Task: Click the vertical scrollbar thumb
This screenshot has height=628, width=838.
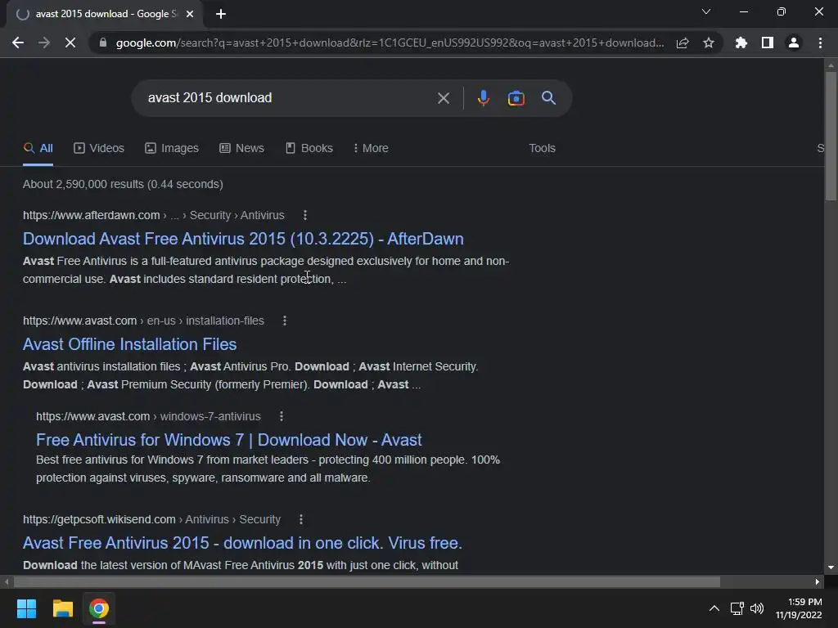Action: (831, 136)
